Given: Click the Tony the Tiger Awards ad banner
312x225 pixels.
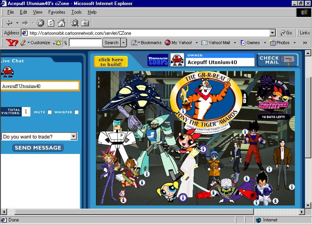Looking at the screenshot, I should coord(206,102).
